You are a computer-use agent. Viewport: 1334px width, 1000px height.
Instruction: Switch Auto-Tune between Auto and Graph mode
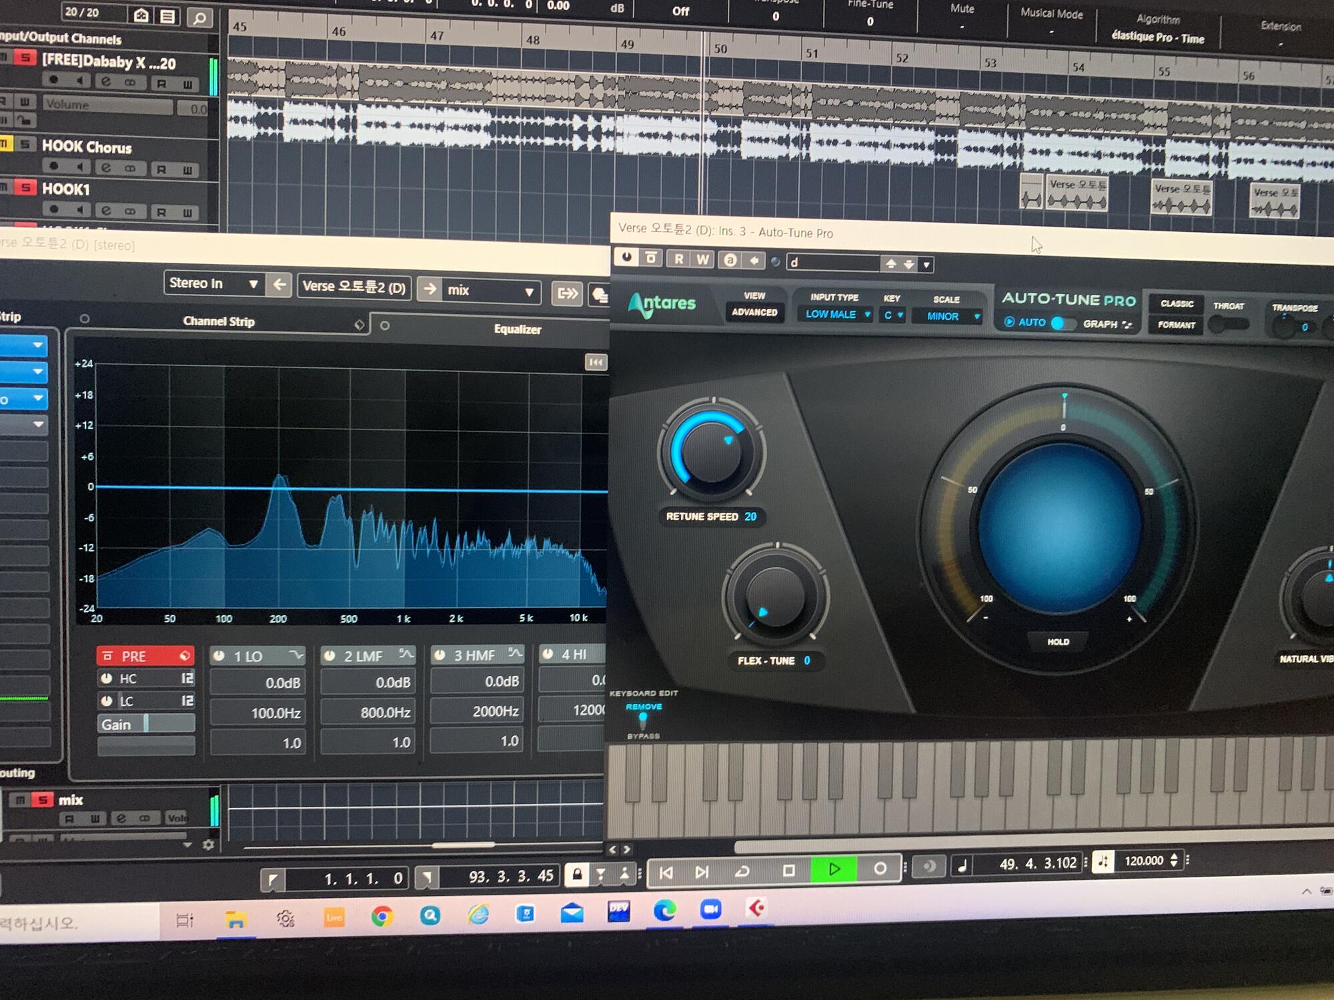1063,323
